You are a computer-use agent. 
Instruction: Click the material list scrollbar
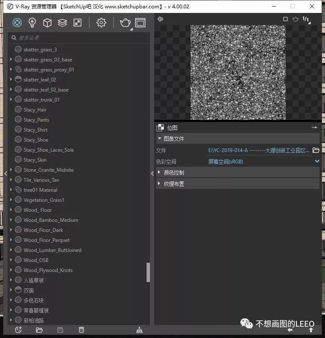coord(148,272)
